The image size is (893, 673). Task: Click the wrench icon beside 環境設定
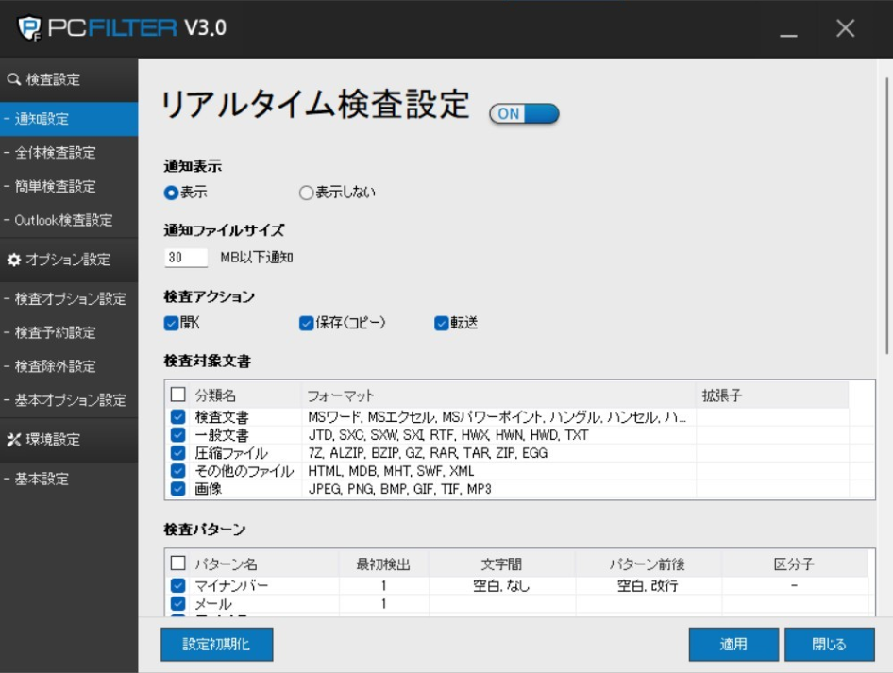point(13,440)
